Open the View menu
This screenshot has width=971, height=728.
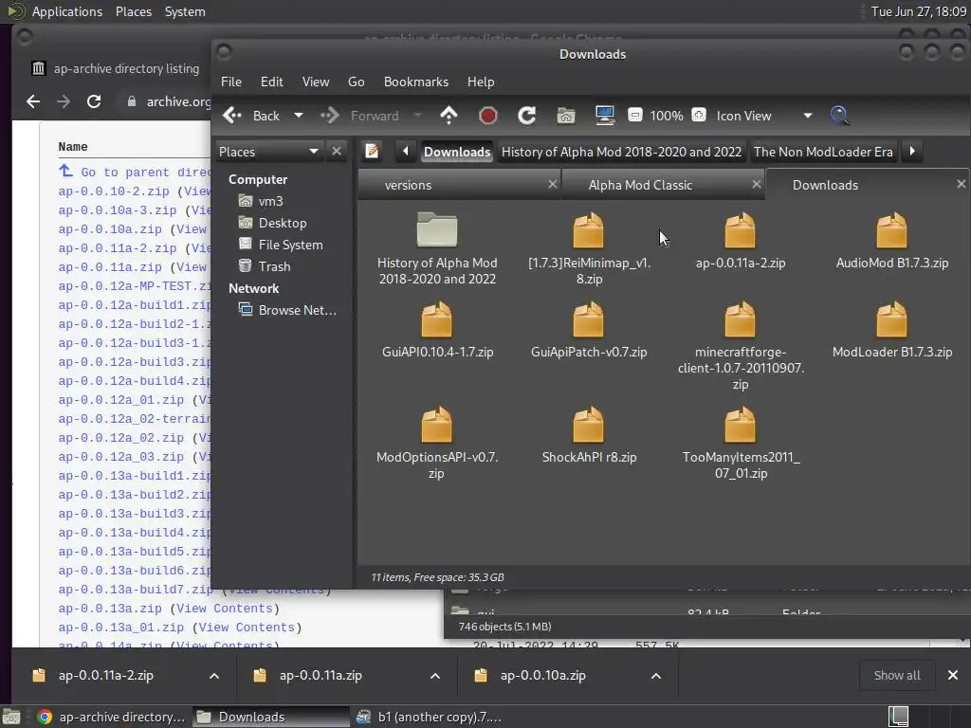click(x=315, y=82)
